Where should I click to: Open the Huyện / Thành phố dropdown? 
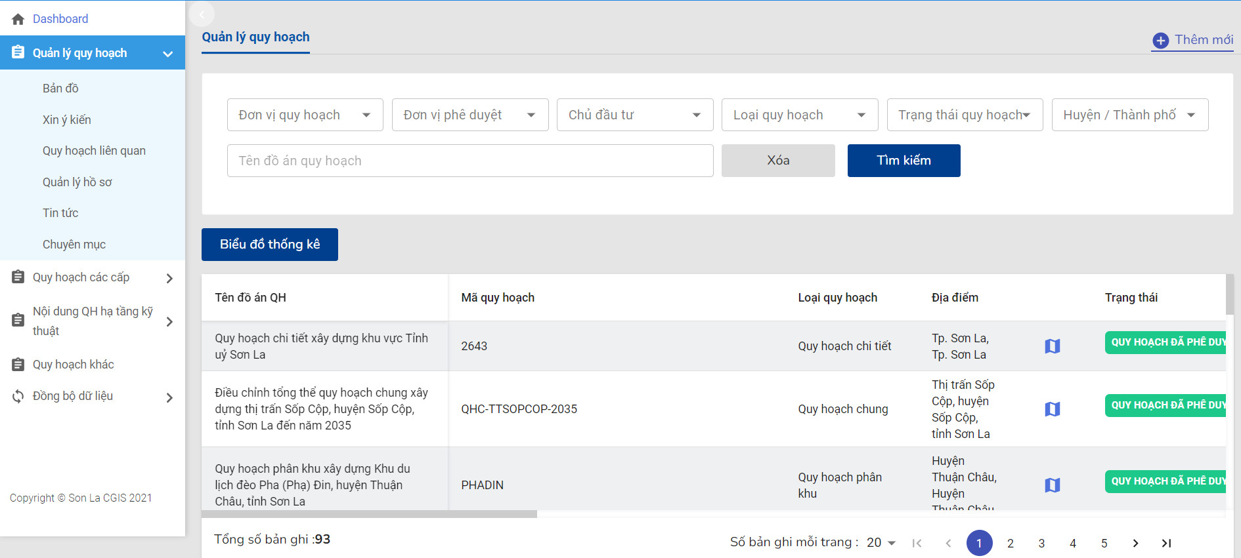pyautogui.click(x=1129, y=115)
